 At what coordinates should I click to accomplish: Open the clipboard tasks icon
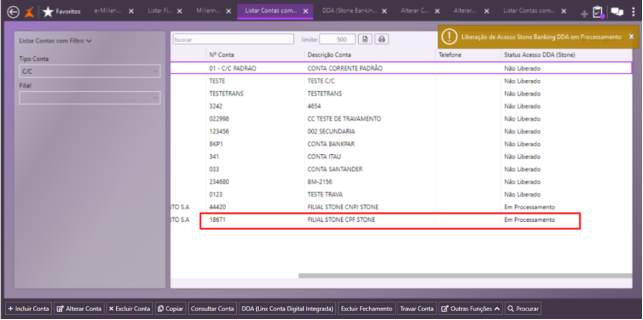click(x=598, y=12)
